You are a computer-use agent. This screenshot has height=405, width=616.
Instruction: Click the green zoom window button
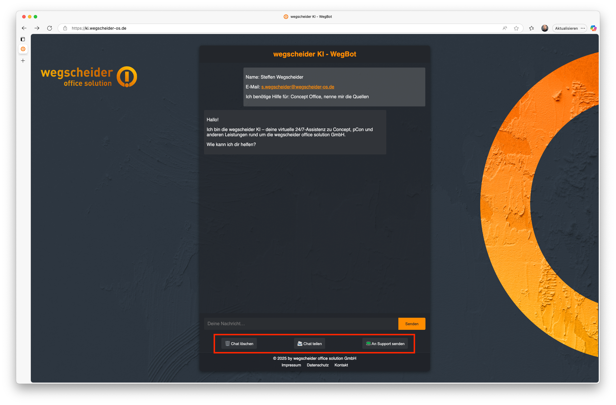35,17
